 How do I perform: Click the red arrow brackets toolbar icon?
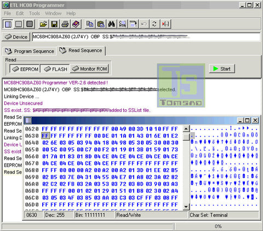(165, 24)
